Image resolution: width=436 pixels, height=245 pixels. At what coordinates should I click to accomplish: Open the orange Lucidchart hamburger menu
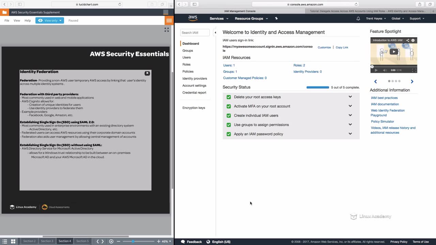tap(169, 20)
